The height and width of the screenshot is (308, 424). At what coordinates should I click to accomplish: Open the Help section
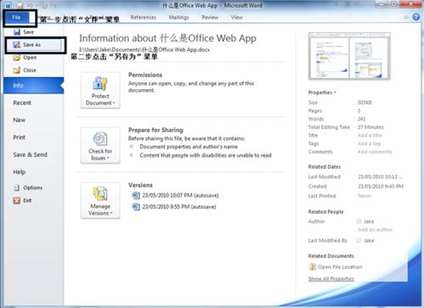click(20, 171)
